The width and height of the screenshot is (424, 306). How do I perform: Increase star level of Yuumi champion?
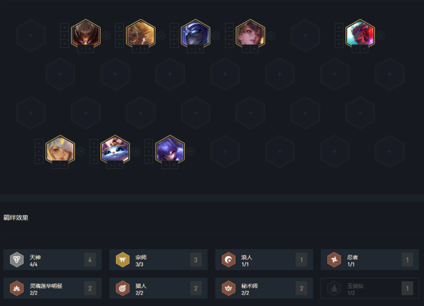click(x=119, y=165)
